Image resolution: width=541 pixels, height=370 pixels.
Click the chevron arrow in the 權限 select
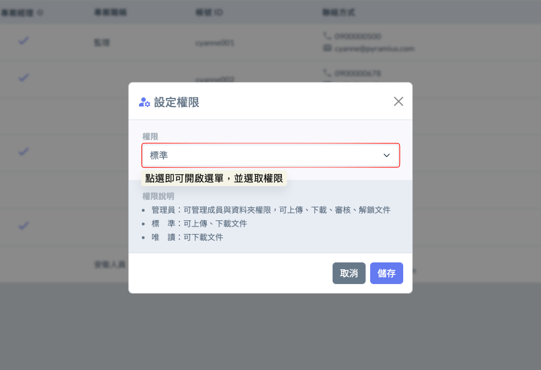tap(387, 155)
